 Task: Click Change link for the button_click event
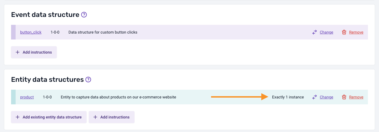(x=326, y=32)
